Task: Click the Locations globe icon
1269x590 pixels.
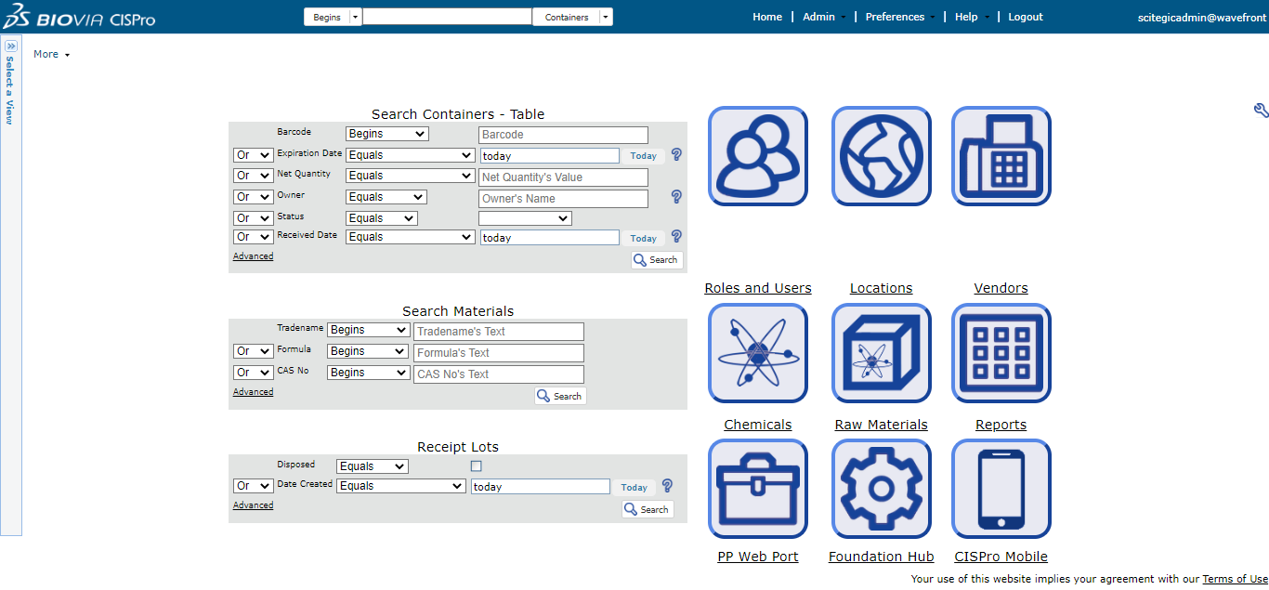Action: point(881,156)
